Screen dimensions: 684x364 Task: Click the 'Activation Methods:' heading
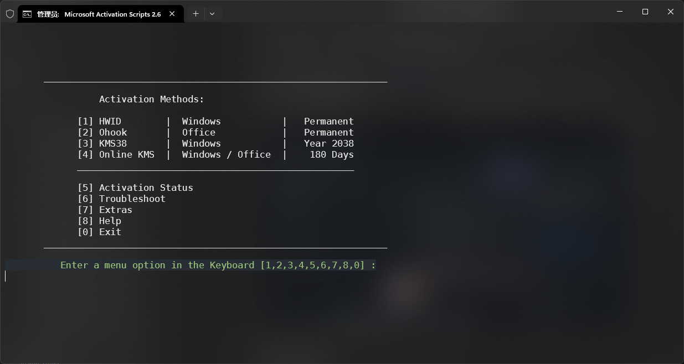[x=152, y=100]
